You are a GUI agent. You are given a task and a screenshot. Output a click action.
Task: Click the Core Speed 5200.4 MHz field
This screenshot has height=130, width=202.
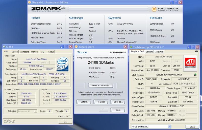click(27, 93)
